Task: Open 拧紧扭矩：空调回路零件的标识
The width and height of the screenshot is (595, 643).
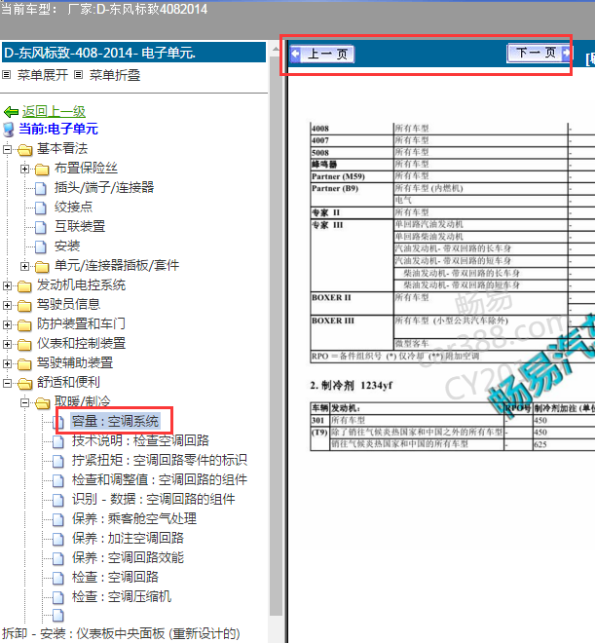Action: (x=160, y=460)
